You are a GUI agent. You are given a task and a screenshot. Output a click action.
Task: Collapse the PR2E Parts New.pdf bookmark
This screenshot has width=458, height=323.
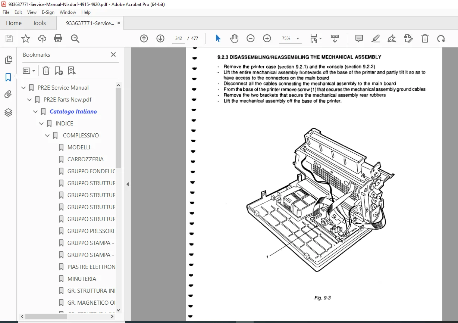[x=29, y=100]
